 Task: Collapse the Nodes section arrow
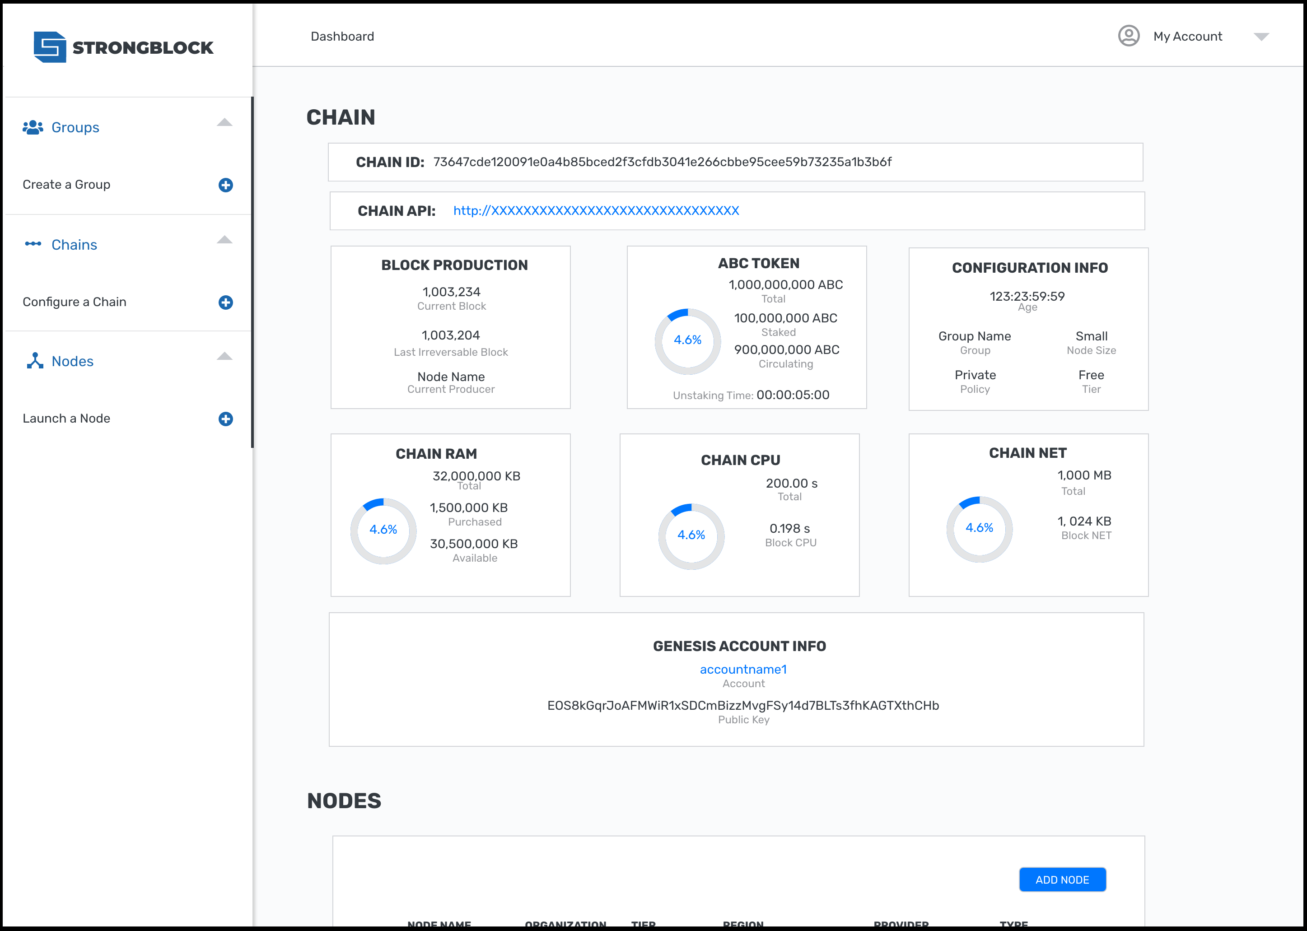tap(224, 357)
